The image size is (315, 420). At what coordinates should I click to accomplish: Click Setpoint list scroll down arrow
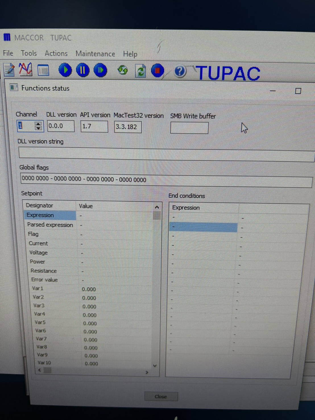[155, 366]
